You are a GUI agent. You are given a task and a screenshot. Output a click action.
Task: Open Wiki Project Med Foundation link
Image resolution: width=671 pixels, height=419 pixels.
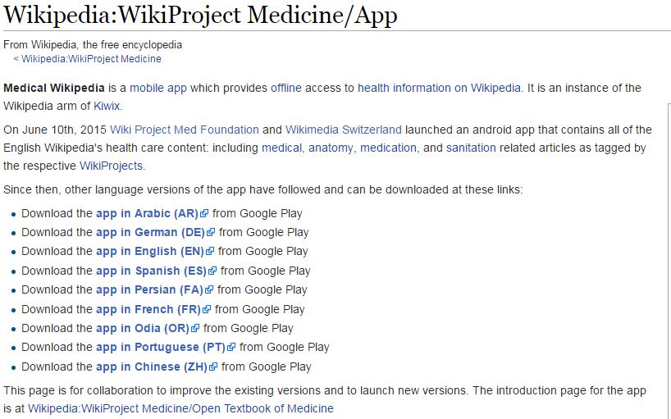click(185, 130)
